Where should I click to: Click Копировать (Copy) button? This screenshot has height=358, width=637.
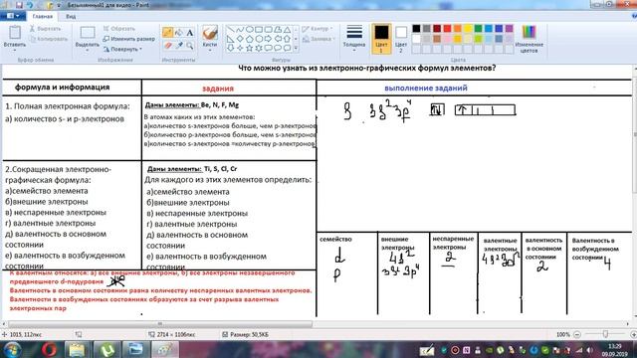pyautogui.click(x=49, y=39)
